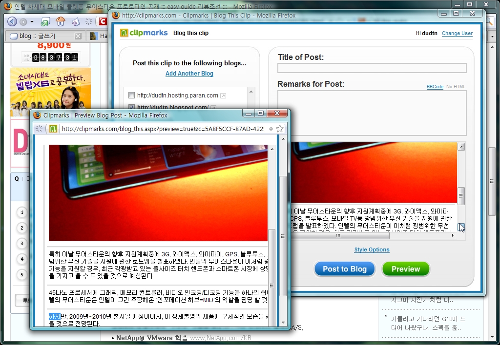Open external link icon beside blogspot.com blog
The image size is (500, 345).
coord(213,108)
